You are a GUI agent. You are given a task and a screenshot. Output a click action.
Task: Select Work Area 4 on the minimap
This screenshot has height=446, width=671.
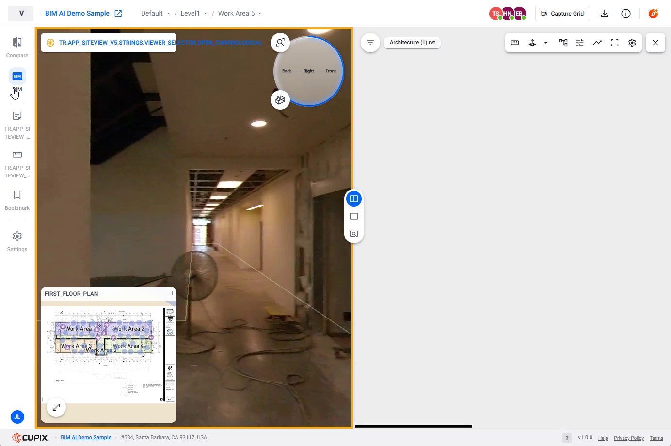pos(128,346)
